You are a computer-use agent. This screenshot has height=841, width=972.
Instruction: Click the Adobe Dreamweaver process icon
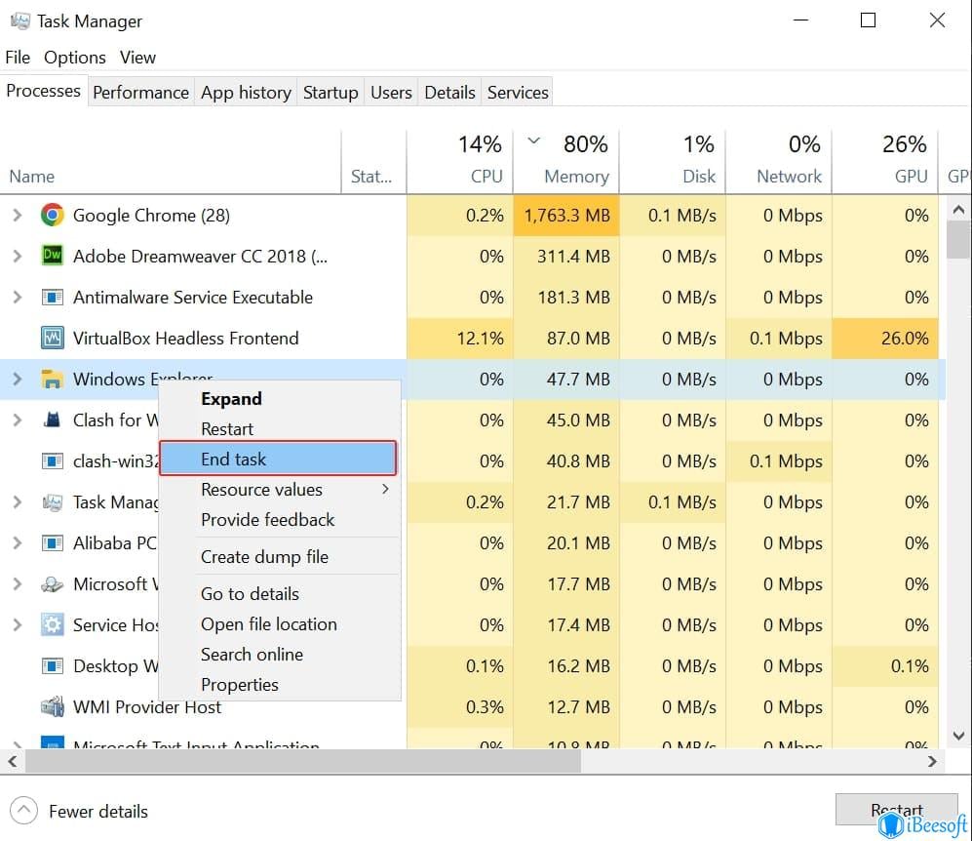(x=53, y=256)
